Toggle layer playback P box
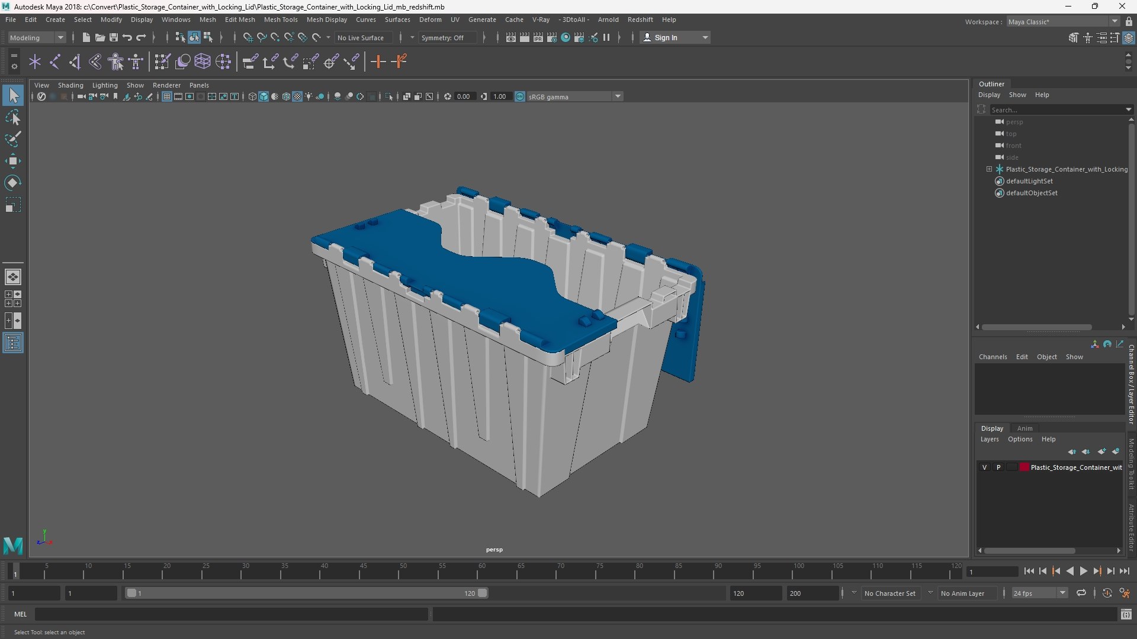 [x=998, y=467]
